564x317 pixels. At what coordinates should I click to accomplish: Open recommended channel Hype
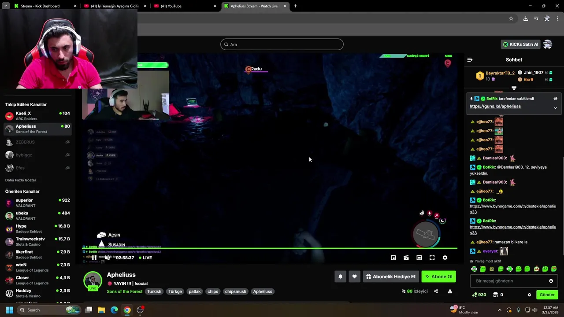click(x=37, y=229)
